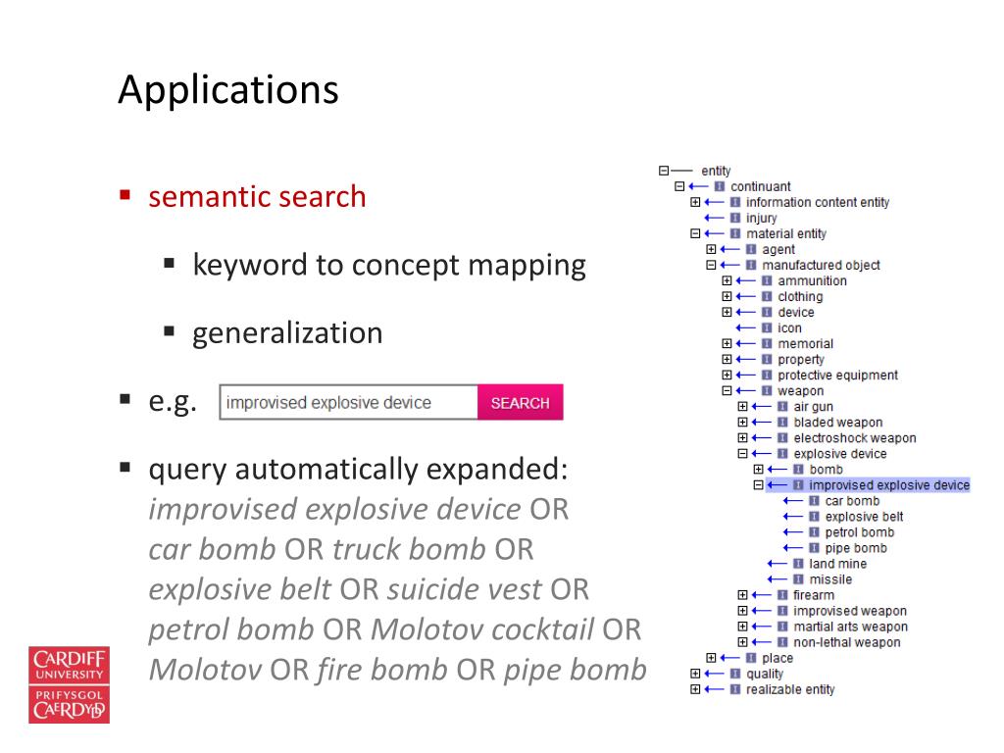Click the class icon beside continuant
Image resolution: width=1004 pixels, height=753 pixels.
[719, 186]
